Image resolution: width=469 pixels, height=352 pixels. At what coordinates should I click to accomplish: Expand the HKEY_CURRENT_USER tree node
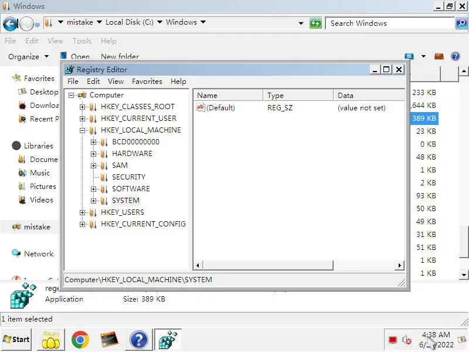tap(82, 119)
